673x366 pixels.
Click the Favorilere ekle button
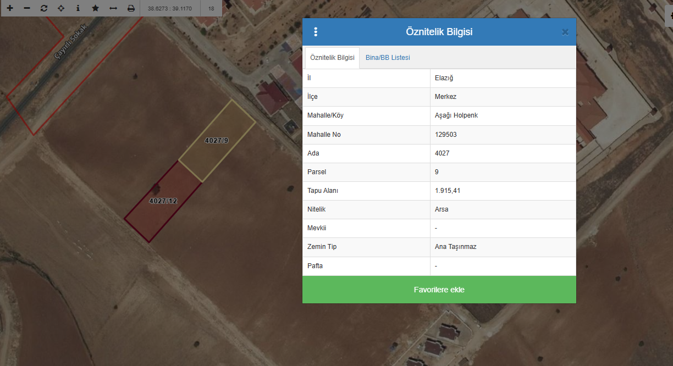coord(439,290)
